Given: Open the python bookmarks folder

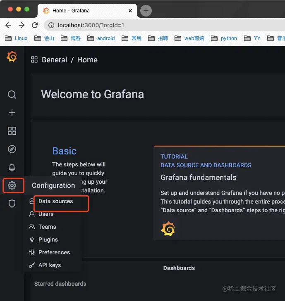Looking at the screenshot, I should coord(224,38).
